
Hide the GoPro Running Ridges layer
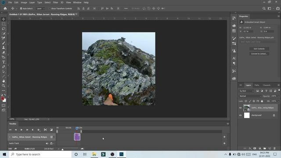point(241,108)
